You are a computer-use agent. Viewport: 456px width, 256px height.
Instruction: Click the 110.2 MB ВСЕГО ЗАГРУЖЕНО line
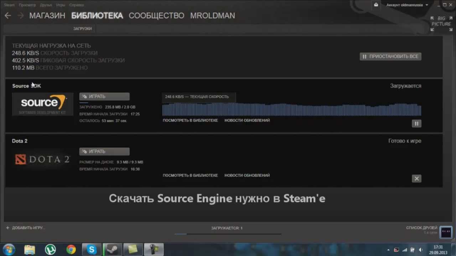(50, 68)
